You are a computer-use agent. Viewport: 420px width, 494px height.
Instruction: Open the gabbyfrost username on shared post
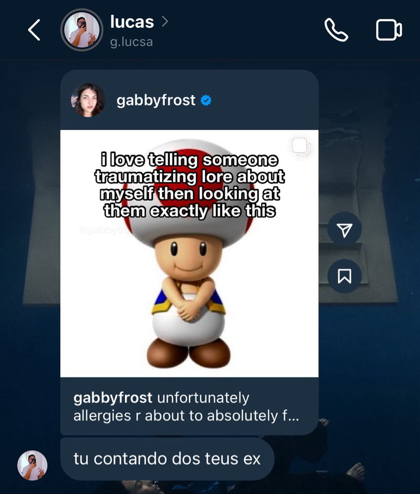(x=156, y=100)
